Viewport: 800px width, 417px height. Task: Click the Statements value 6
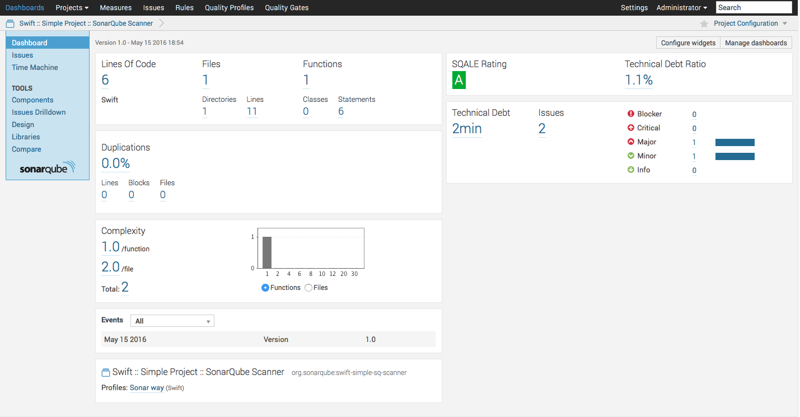[341, 111]
